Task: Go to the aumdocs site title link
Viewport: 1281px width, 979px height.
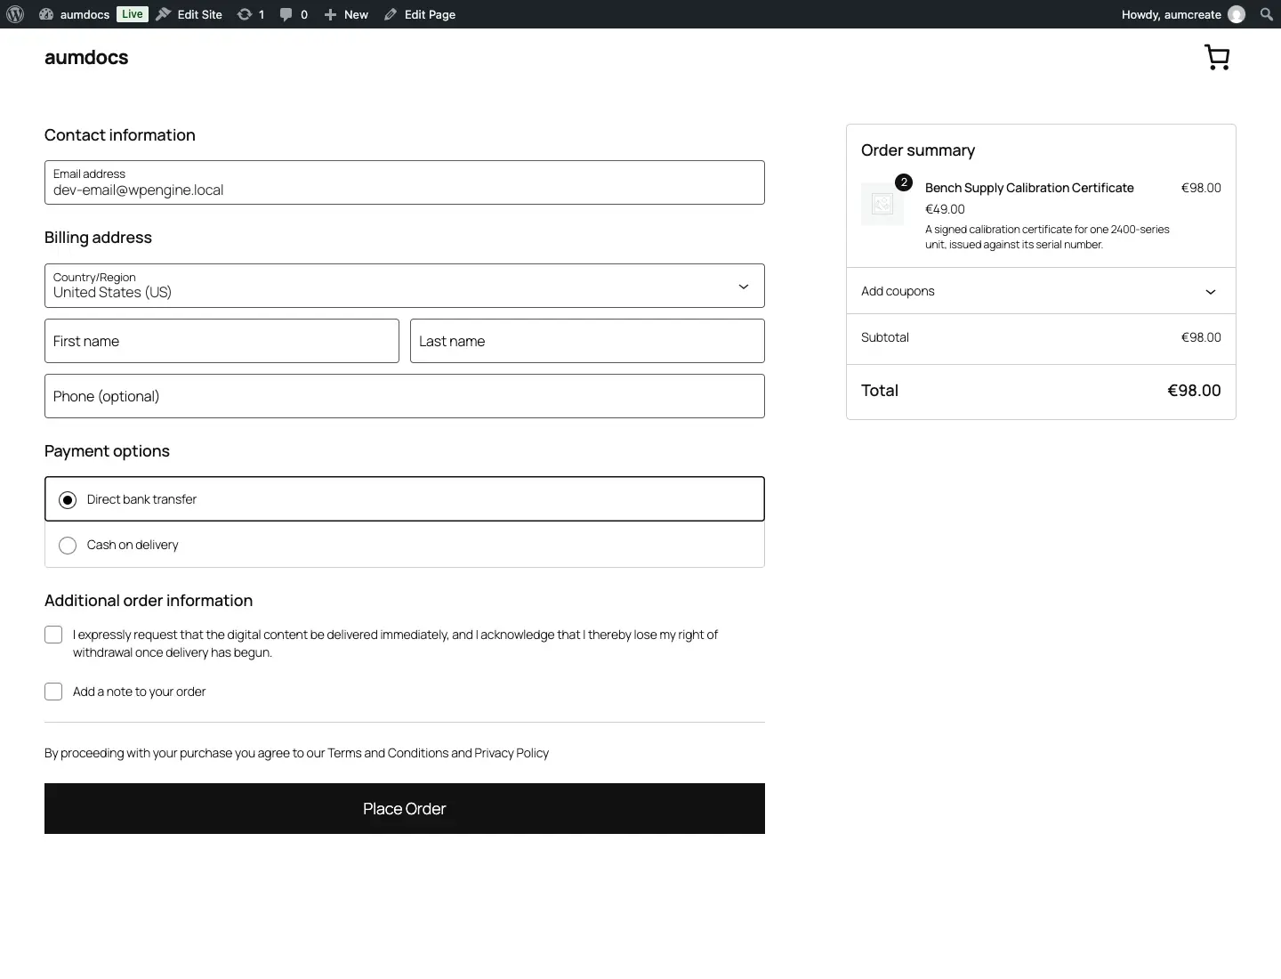Action: (x=86, y=58)
